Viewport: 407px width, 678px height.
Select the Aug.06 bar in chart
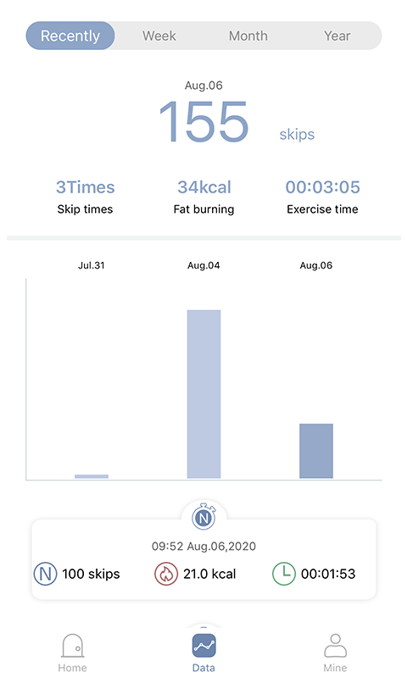point(316,451)
